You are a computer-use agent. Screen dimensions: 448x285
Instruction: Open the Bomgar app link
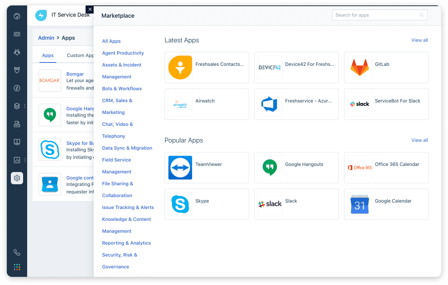tap(75, 74)
